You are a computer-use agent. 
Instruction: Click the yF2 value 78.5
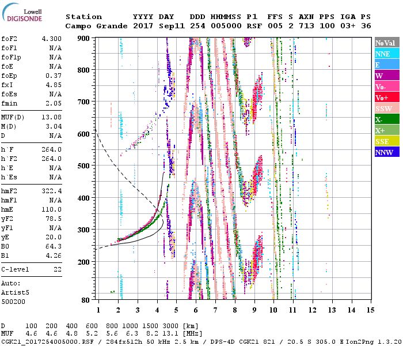54,219
